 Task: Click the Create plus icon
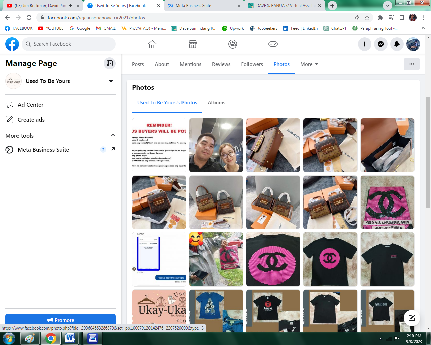point(365,44)
